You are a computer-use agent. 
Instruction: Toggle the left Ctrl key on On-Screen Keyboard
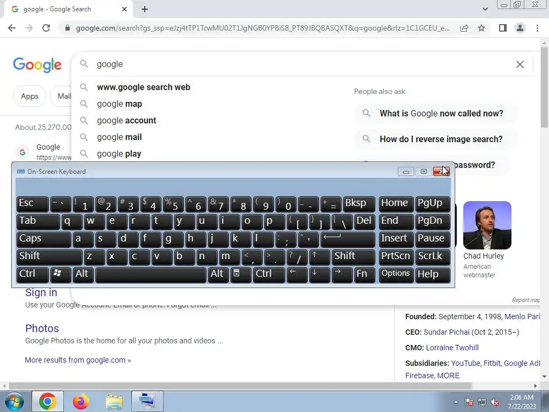32,275
